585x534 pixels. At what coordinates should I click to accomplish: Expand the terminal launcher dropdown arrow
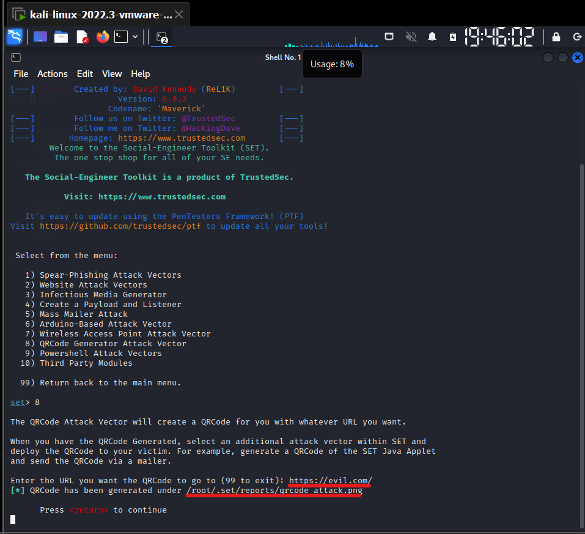135,37
